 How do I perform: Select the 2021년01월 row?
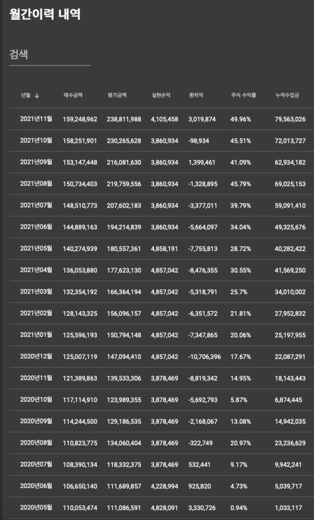(x=162, y=335)
